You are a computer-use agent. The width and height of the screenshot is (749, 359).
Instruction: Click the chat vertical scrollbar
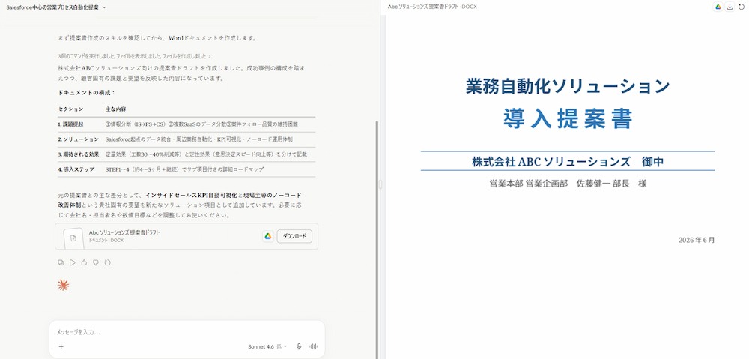[377, 239]
